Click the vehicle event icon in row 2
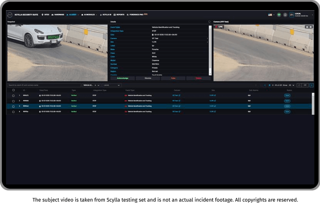Screen dimensions: 320x205 [126, 101]
